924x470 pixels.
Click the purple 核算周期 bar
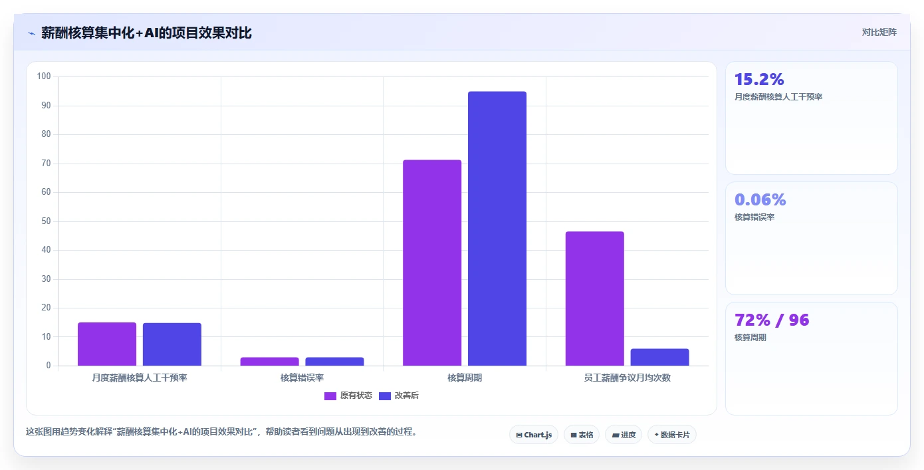pos(432,263)
